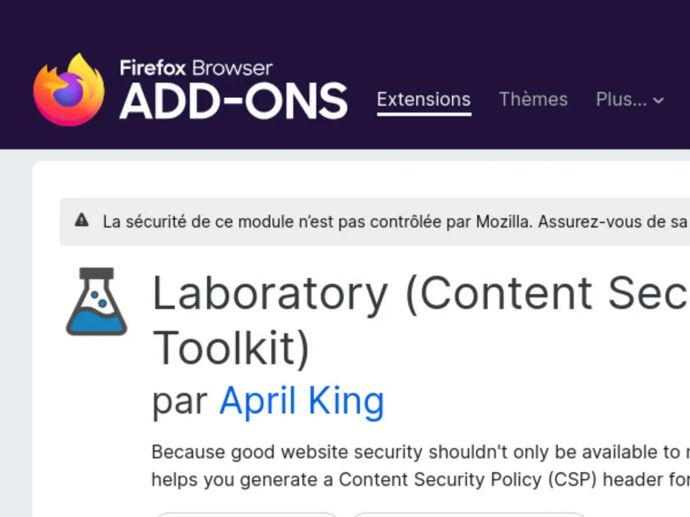Click the underline beneath the Extensions tab
Viewport: 690px width, 517px height.
424,114
